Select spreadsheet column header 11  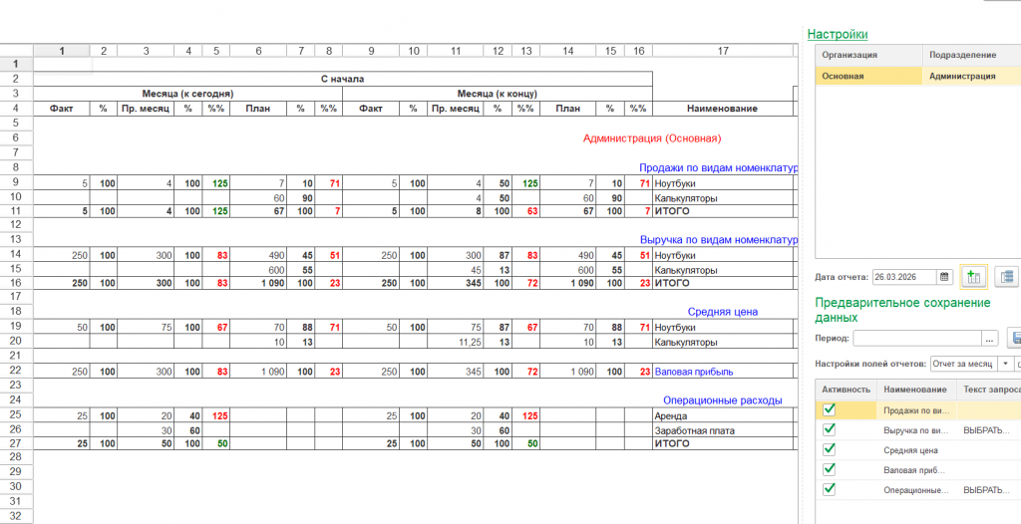click(x=455, y=50)
